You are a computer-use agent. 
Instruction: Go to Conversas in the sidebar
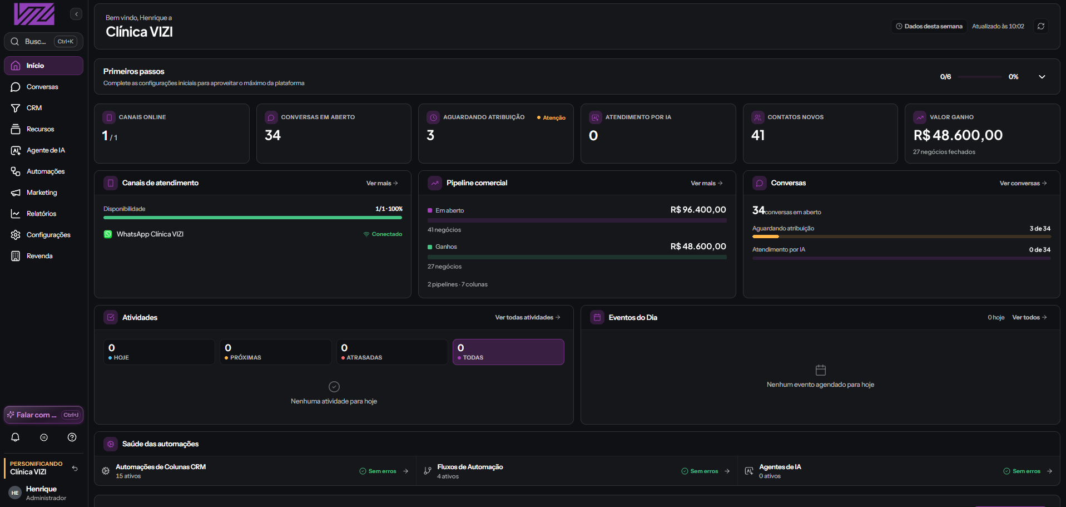pyautogui.click(x=43, y=87)
